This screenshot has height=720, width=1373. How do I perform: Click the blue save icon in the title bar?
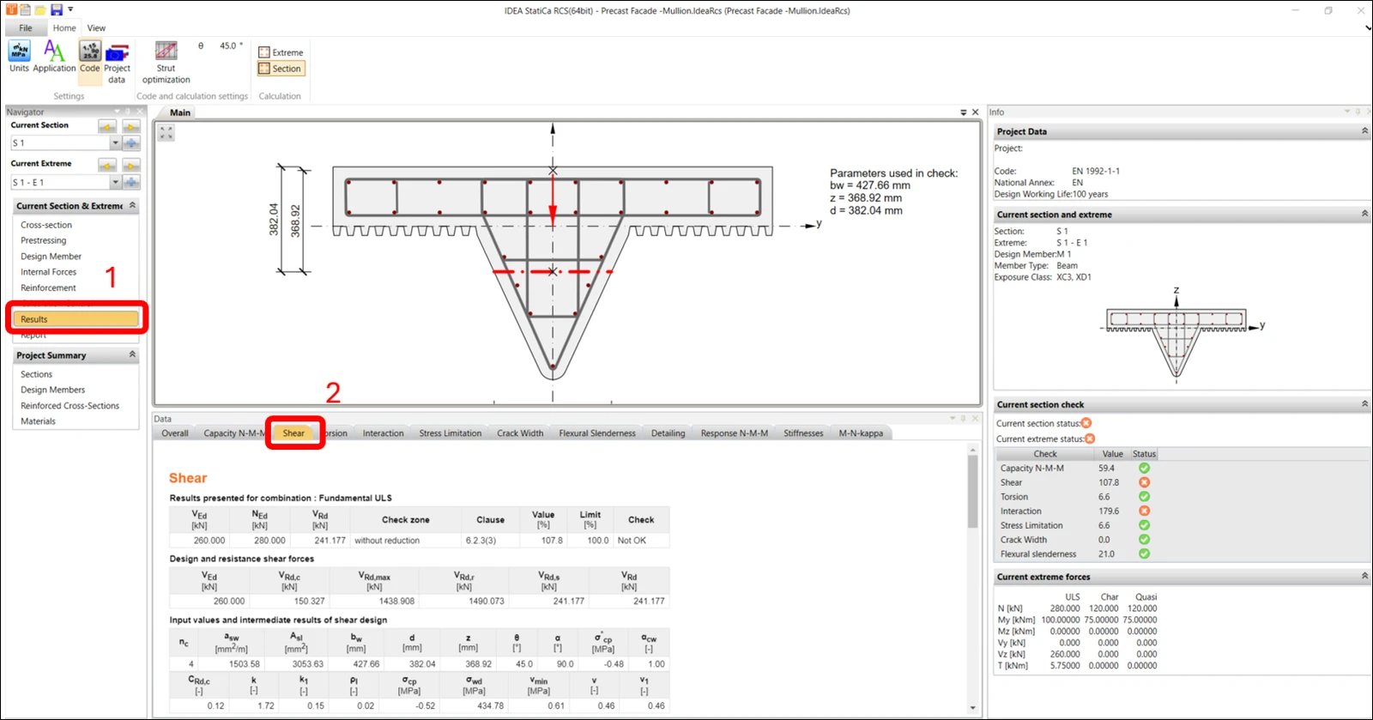pos(57,9)
